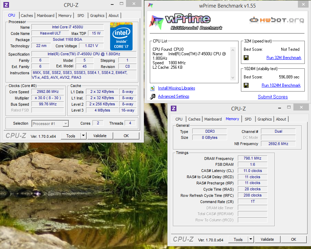Click Level 3 cache value 4 MBytes
This screenshot has width=311, height=249.
click(x=102, y=110)
